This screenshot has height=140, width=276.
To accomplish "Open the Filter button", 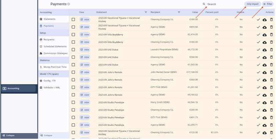I will [x=268, y=4].
